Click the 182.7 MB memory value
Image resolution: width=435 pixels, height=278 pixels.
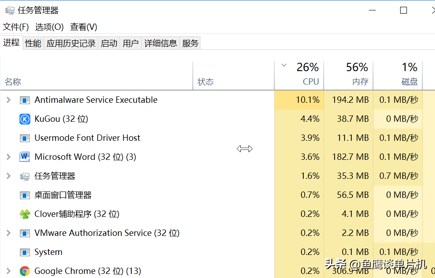pos(350,157)
